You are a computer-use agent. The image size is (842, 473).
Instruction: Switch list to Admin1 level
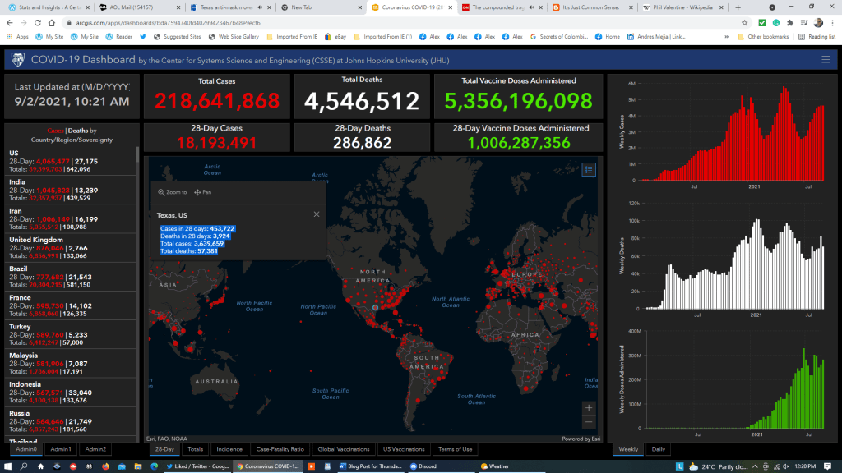click(61, 449)
